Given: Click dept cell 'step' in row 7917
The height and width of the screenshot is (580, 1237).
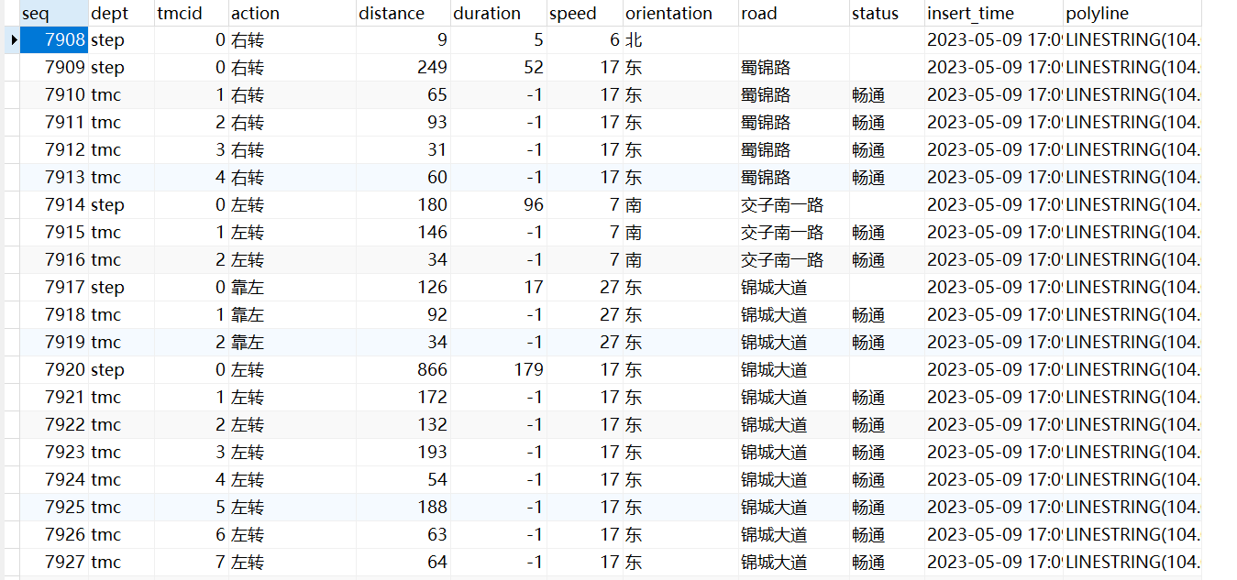Looking at the screenshot, I should [x=121, y=288].
